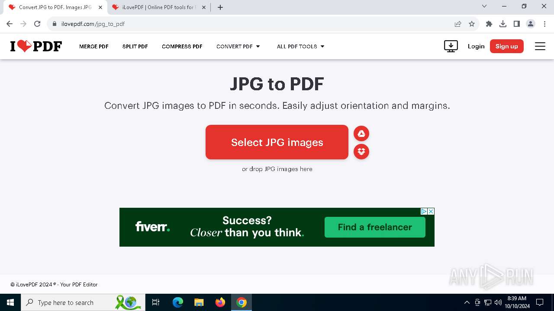Close the ad with X icon
This screenshot has width=554, height=311.
click(431, 211)
